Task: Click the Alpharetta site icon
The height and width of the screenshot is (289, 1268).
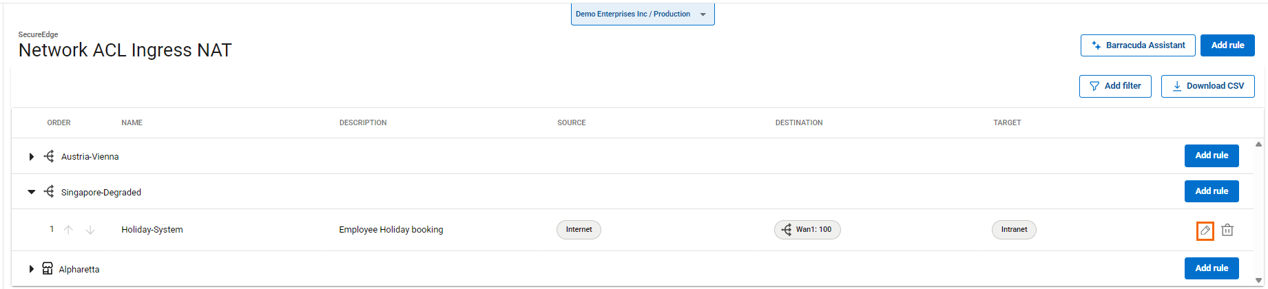Action: coord(48,268)
